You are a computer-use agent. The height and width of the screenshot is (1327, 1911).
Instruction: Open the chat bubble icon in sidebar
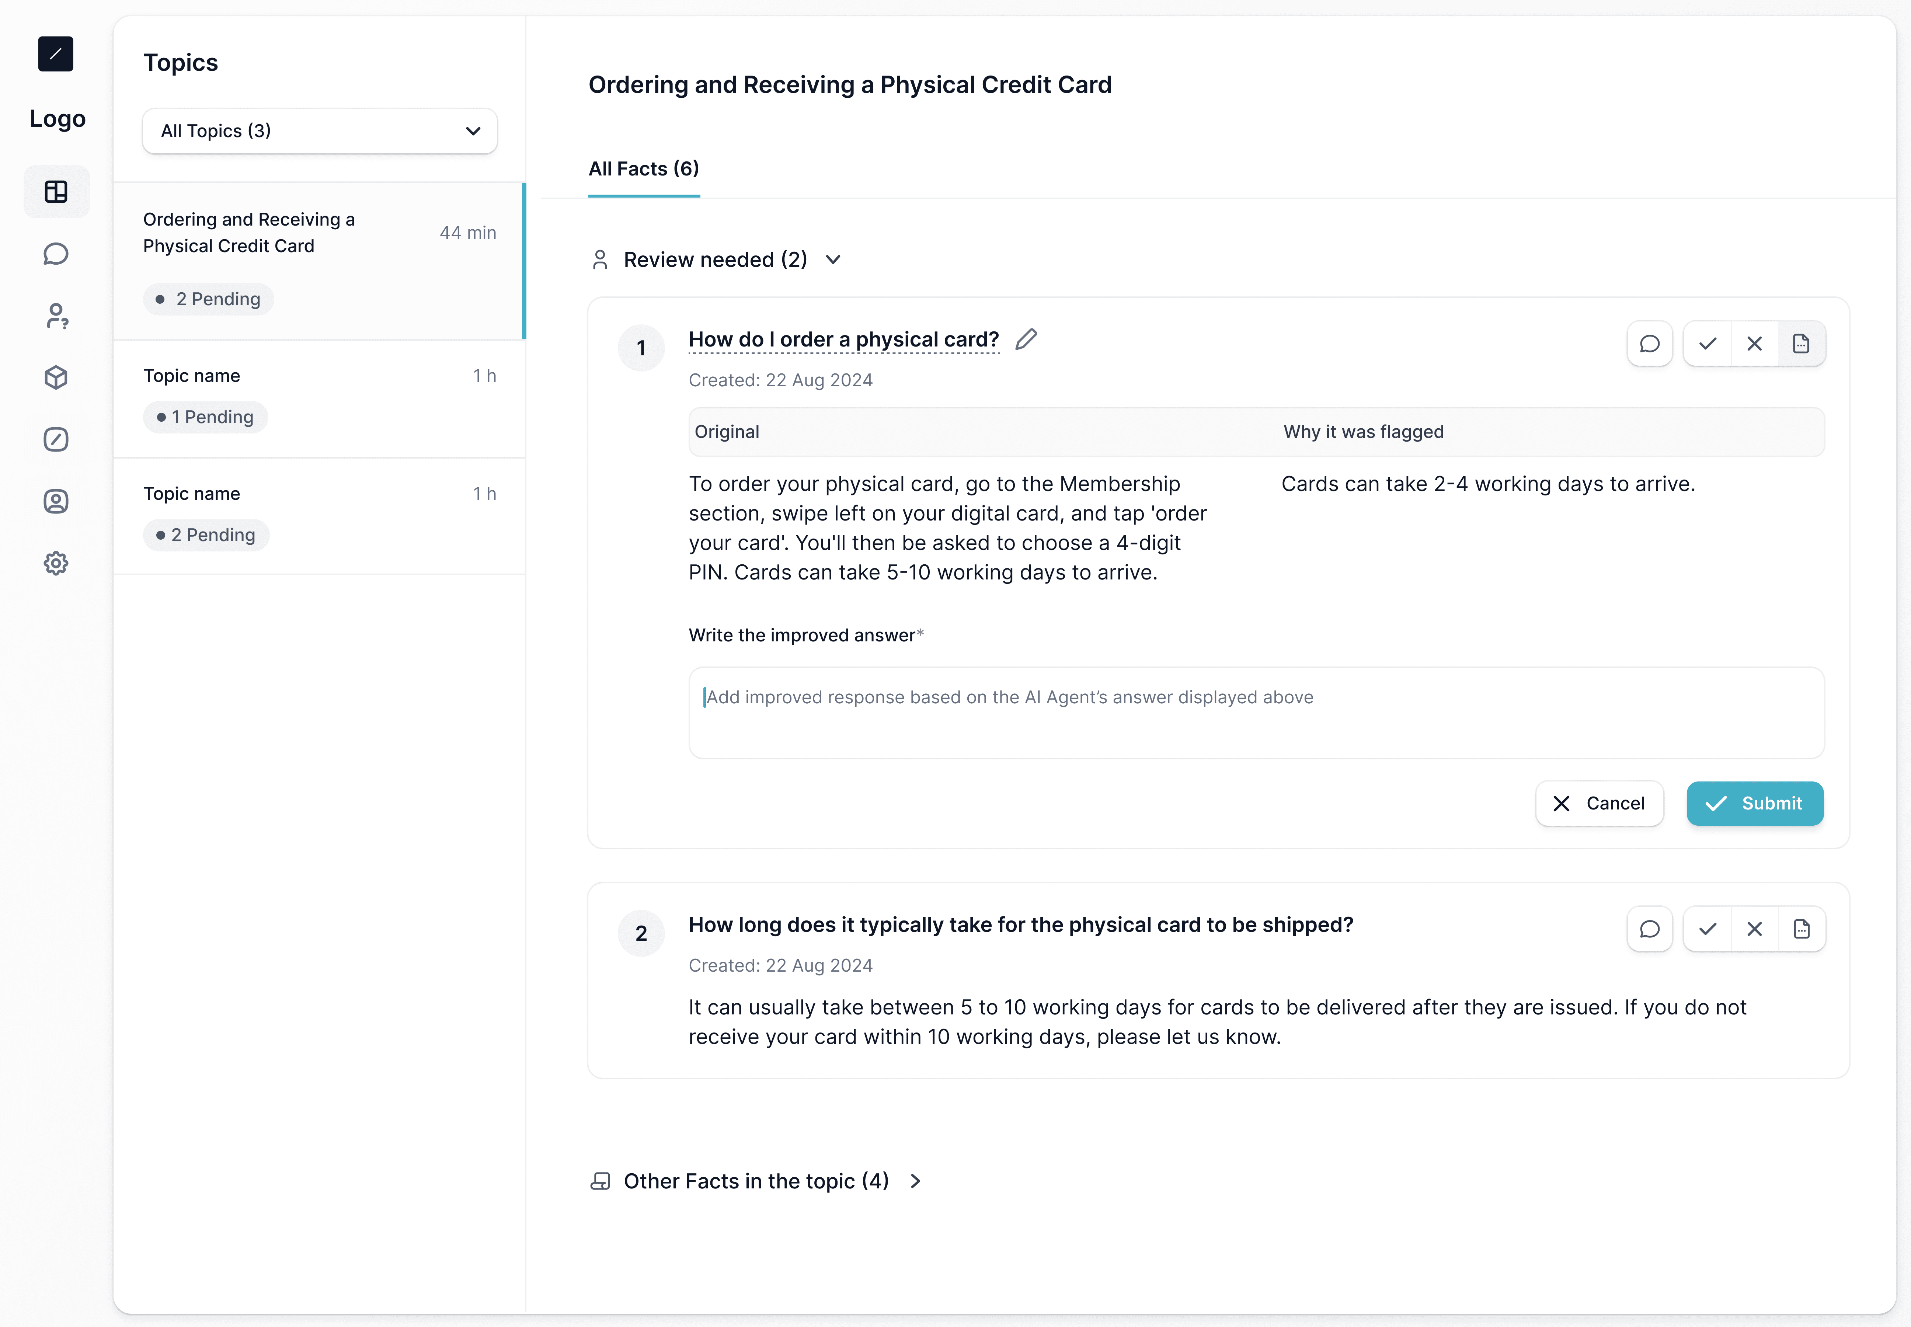pyautogui.click(x=56, y=254)
